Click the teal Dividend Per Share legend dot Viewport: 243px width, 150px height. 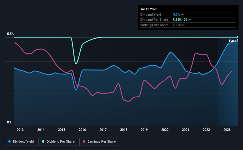(x=43, y=141)
